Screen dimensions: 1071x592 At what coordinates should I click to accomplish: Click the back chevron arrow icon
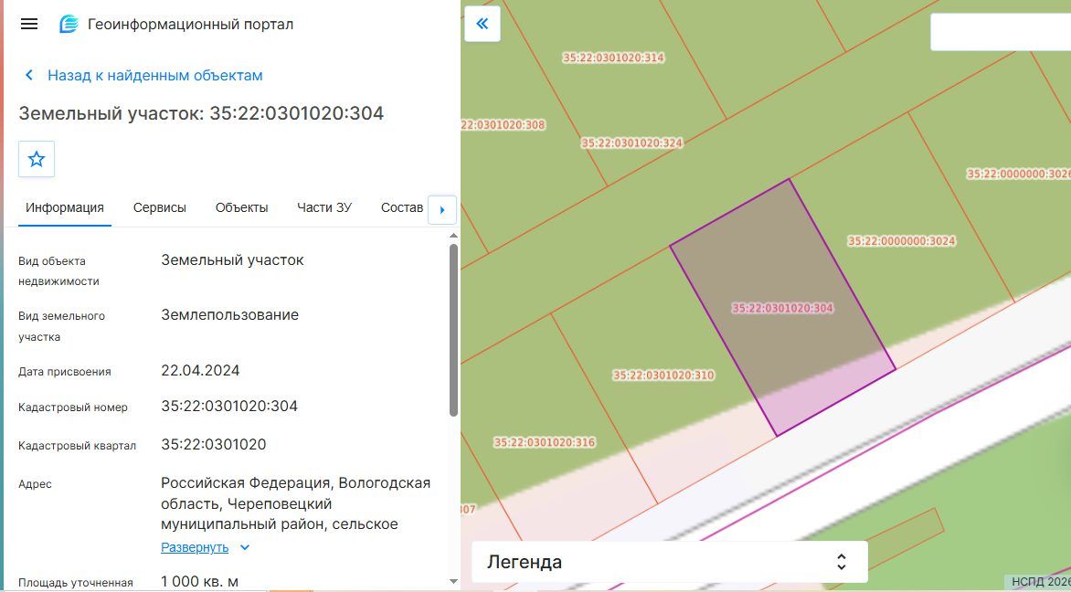tap(29, 75)
